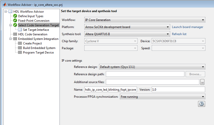Click ellipsis button for Additional source files
This screenshot has height=125, width=214.
click(x=202, y=82)
